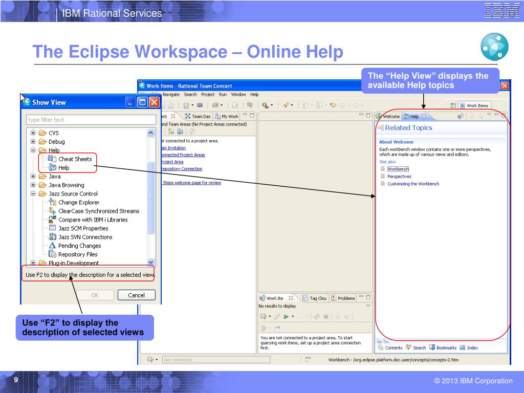Open the Project menu
Viewport: 524px width, 393px height.
208,95
